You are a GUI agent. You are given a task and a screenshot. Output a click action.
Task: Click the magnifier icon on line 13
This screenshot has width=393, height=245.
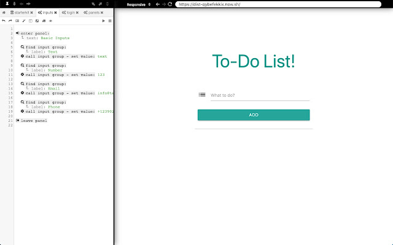[22, 84]
